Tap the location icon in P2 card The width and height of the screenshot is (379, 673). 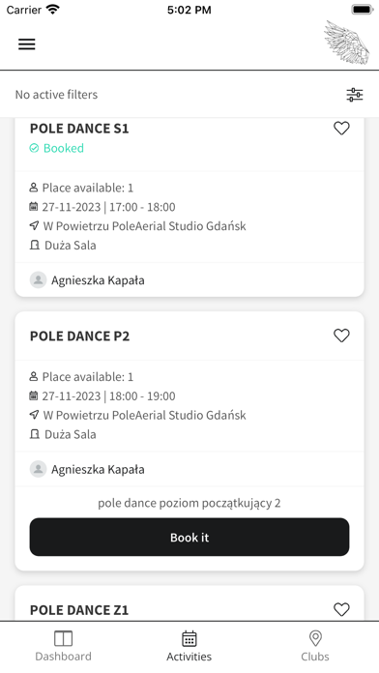coord(34,415)
